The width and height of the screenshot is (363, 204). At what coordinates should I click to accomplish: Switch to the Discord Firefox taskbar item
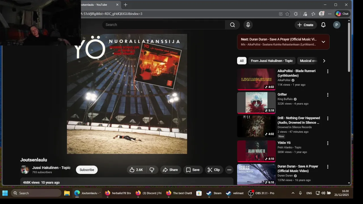(149, 193)
